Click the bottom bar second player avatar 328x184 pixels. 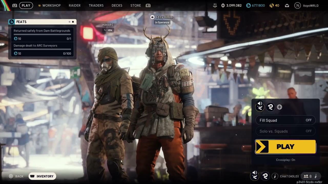(265, 176)
